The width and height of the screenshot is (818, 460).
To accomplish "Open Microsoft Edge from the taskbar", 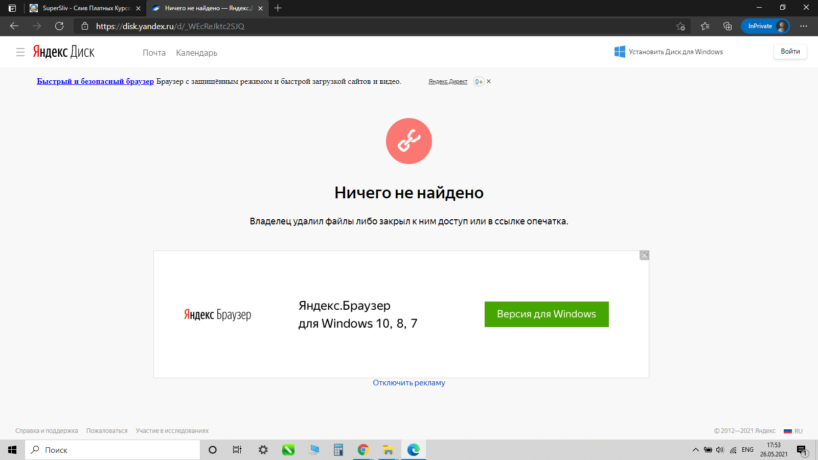I will (414, 450).
